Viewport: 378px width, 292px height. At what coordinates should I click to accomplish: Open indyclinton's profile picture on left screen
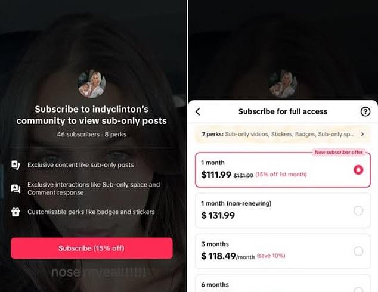(92, 84)
